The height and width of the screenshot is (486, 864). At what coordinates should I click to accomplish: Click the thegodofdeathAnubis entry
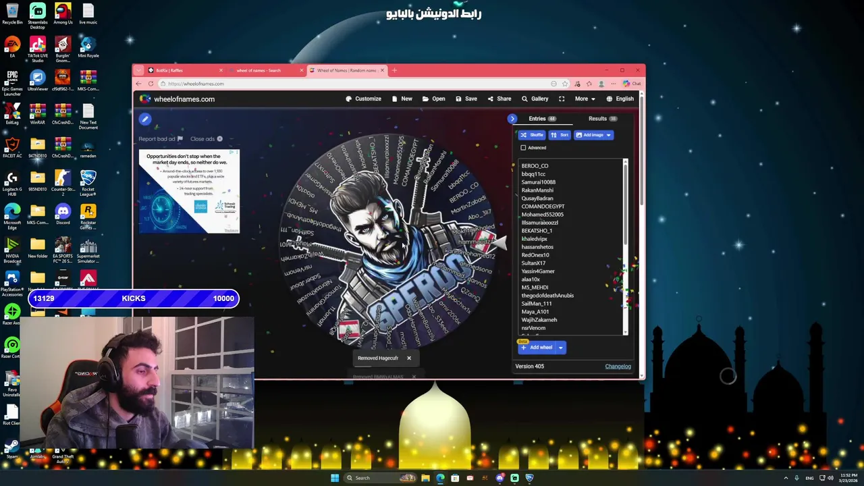point(547,296)
